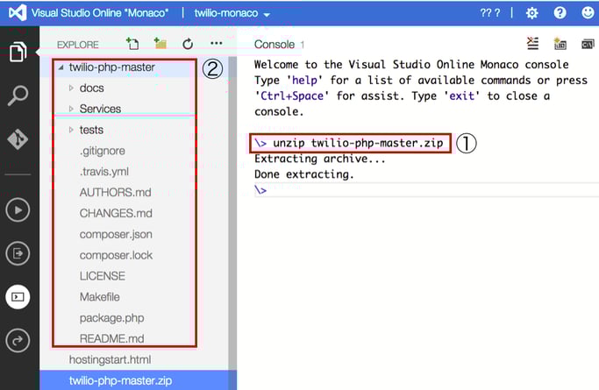Open CHANGES.md file

116,213
